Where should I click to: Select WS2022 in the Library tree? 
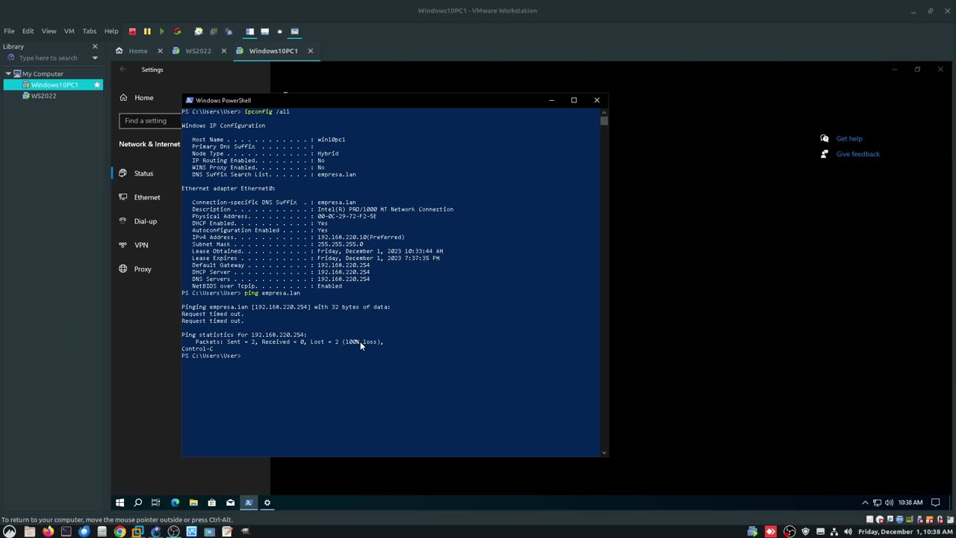(x=43, y=96)
